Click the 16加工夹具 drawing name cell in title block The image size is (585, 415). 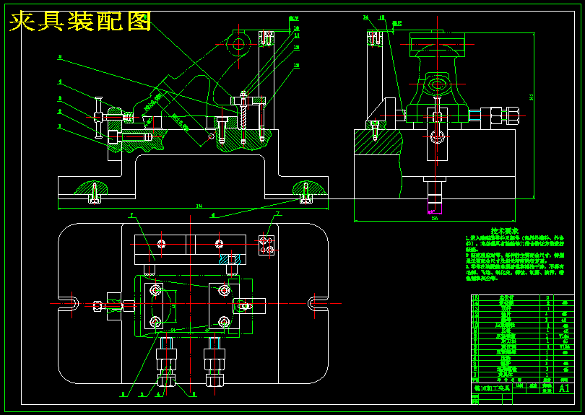[491, 388]
